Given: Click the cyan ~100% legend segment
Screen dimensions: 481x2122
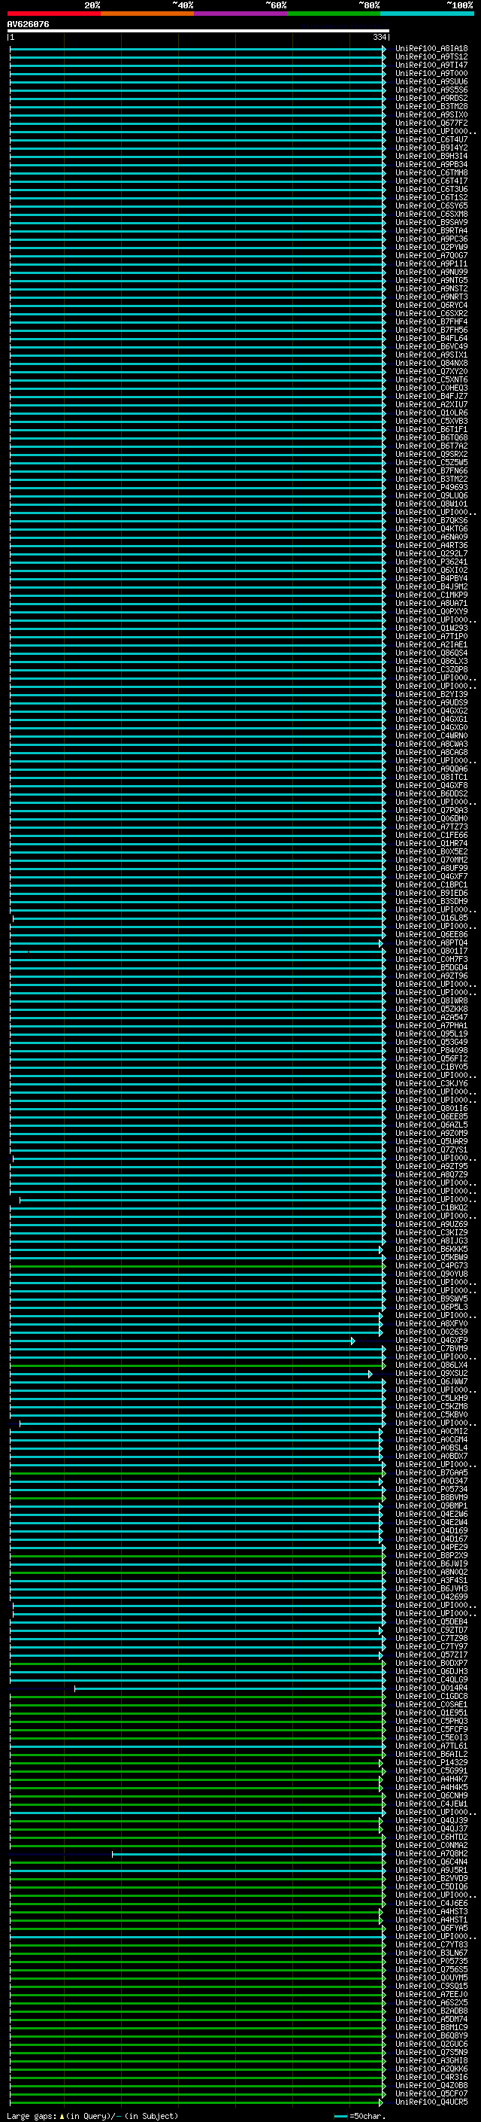Looking at the screenshot, I should coord(427,14).
